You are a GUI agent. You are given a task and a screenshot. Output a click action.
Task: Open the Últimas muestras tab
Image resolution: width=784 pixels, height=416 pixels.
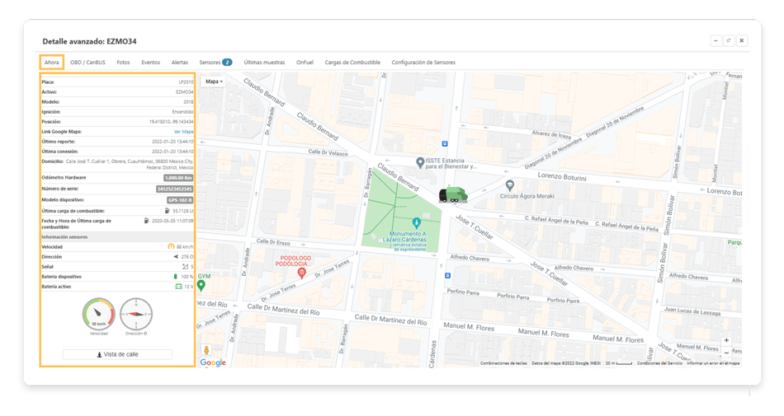click(x=264, y=63)
